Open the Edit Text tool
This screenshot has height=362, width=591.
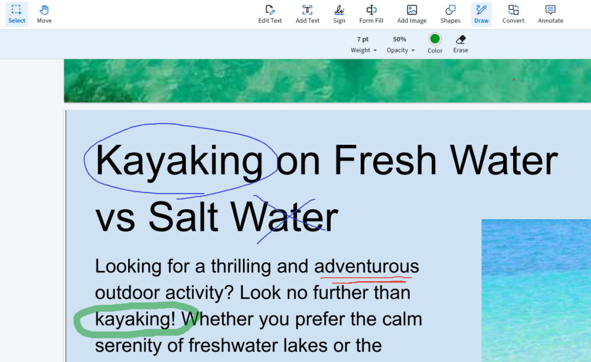(x=270, y=14)
